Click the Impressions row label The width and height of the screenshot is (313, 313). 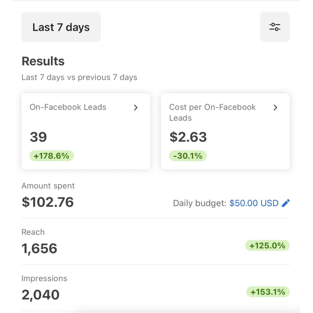tap(44, 279)
